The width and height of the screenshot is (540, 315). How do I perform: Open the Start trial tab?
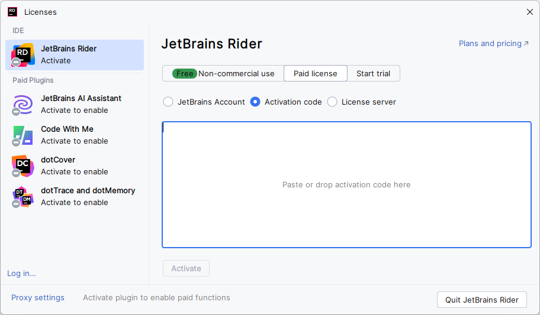(x=373, y=73)
